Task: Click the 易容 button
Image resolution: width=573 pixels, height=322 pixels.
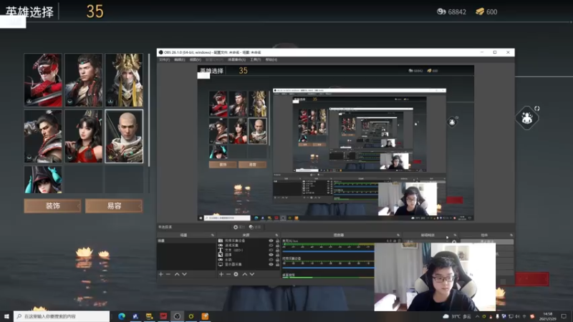Action: [114, 206]
